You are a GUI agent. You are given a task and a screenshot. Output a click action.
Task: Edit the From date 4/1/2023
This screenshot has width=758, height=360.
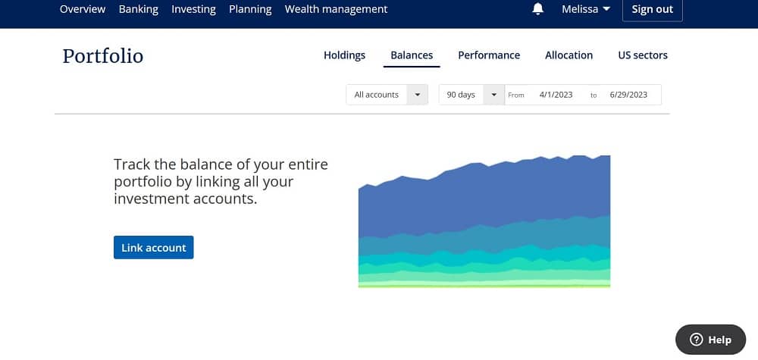pyautogui.click(x=556, y=95)
